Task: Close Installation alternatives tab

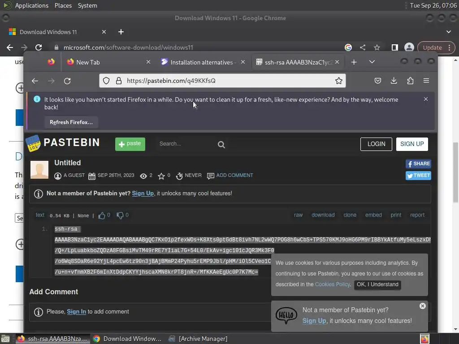Action: (x=242, y=62)
